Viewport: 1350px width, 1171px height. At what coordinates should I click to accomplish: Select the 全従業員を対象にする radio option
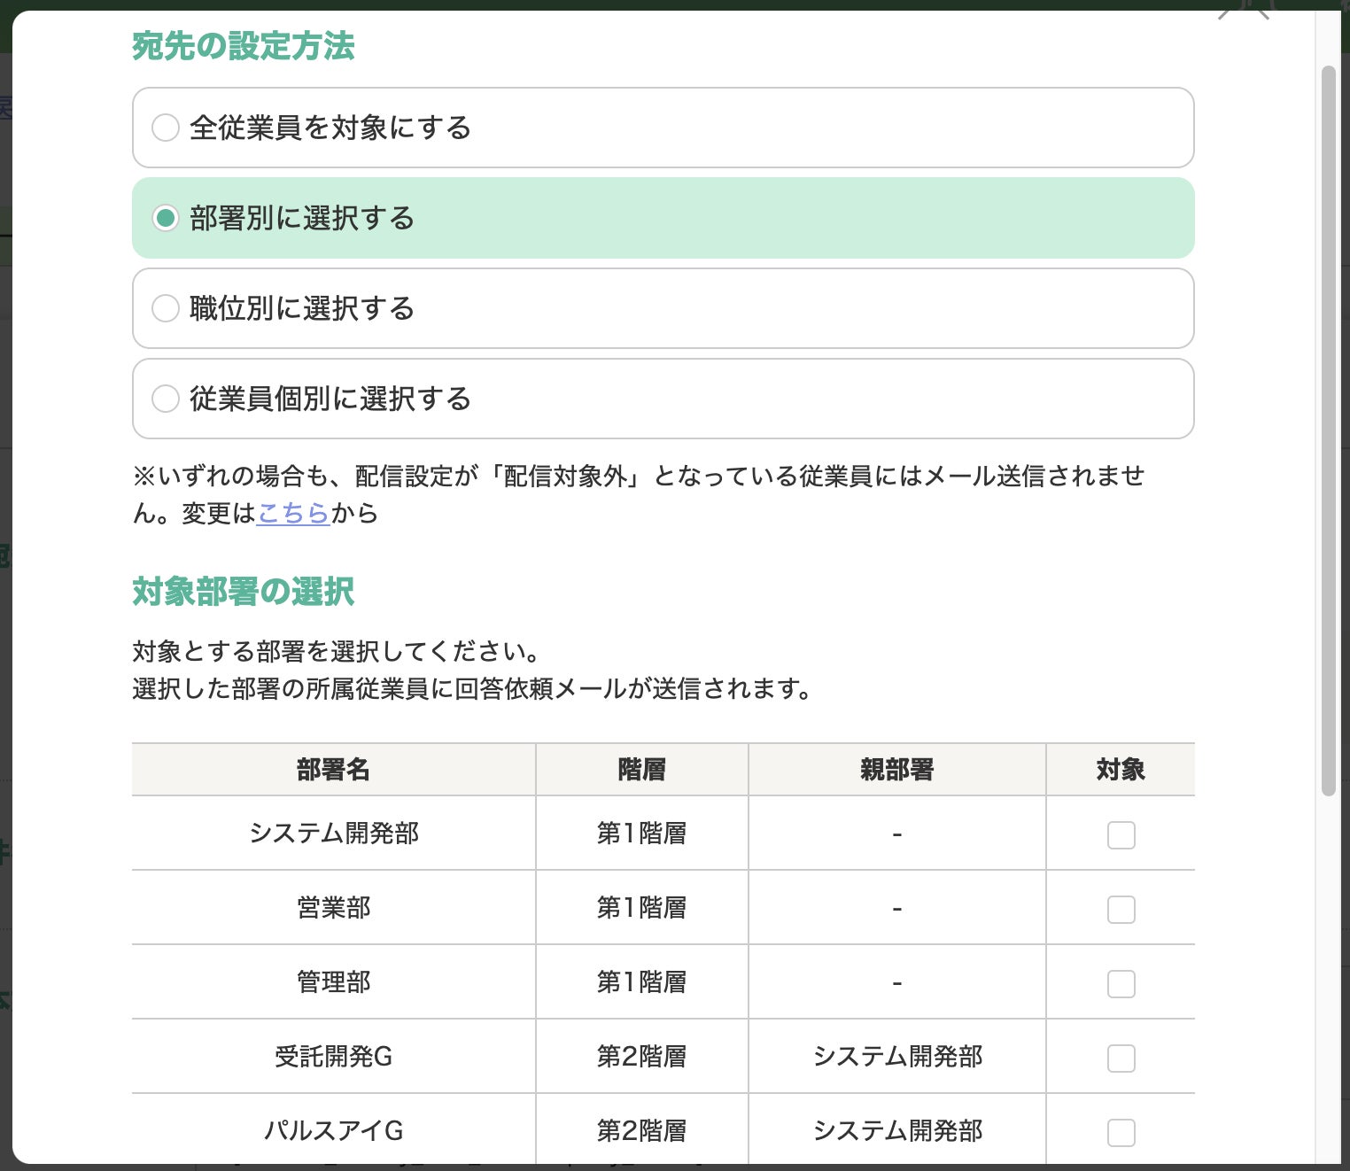(166, 128)
